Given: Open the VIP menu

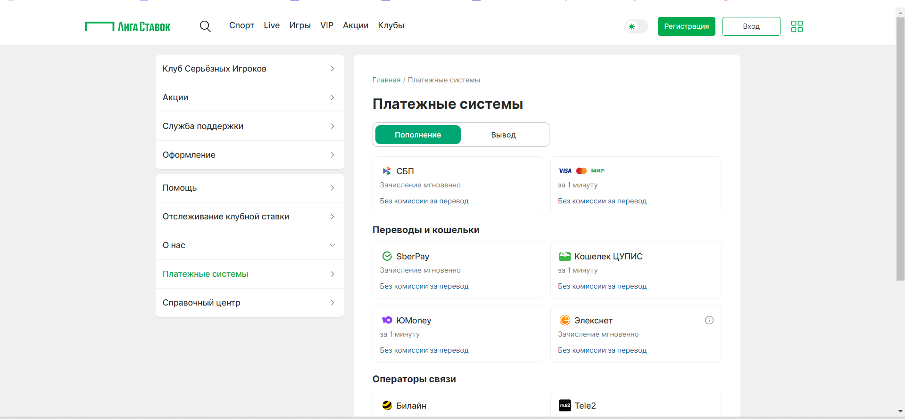Looking at the screenshot, I should [x=327, y=25].
